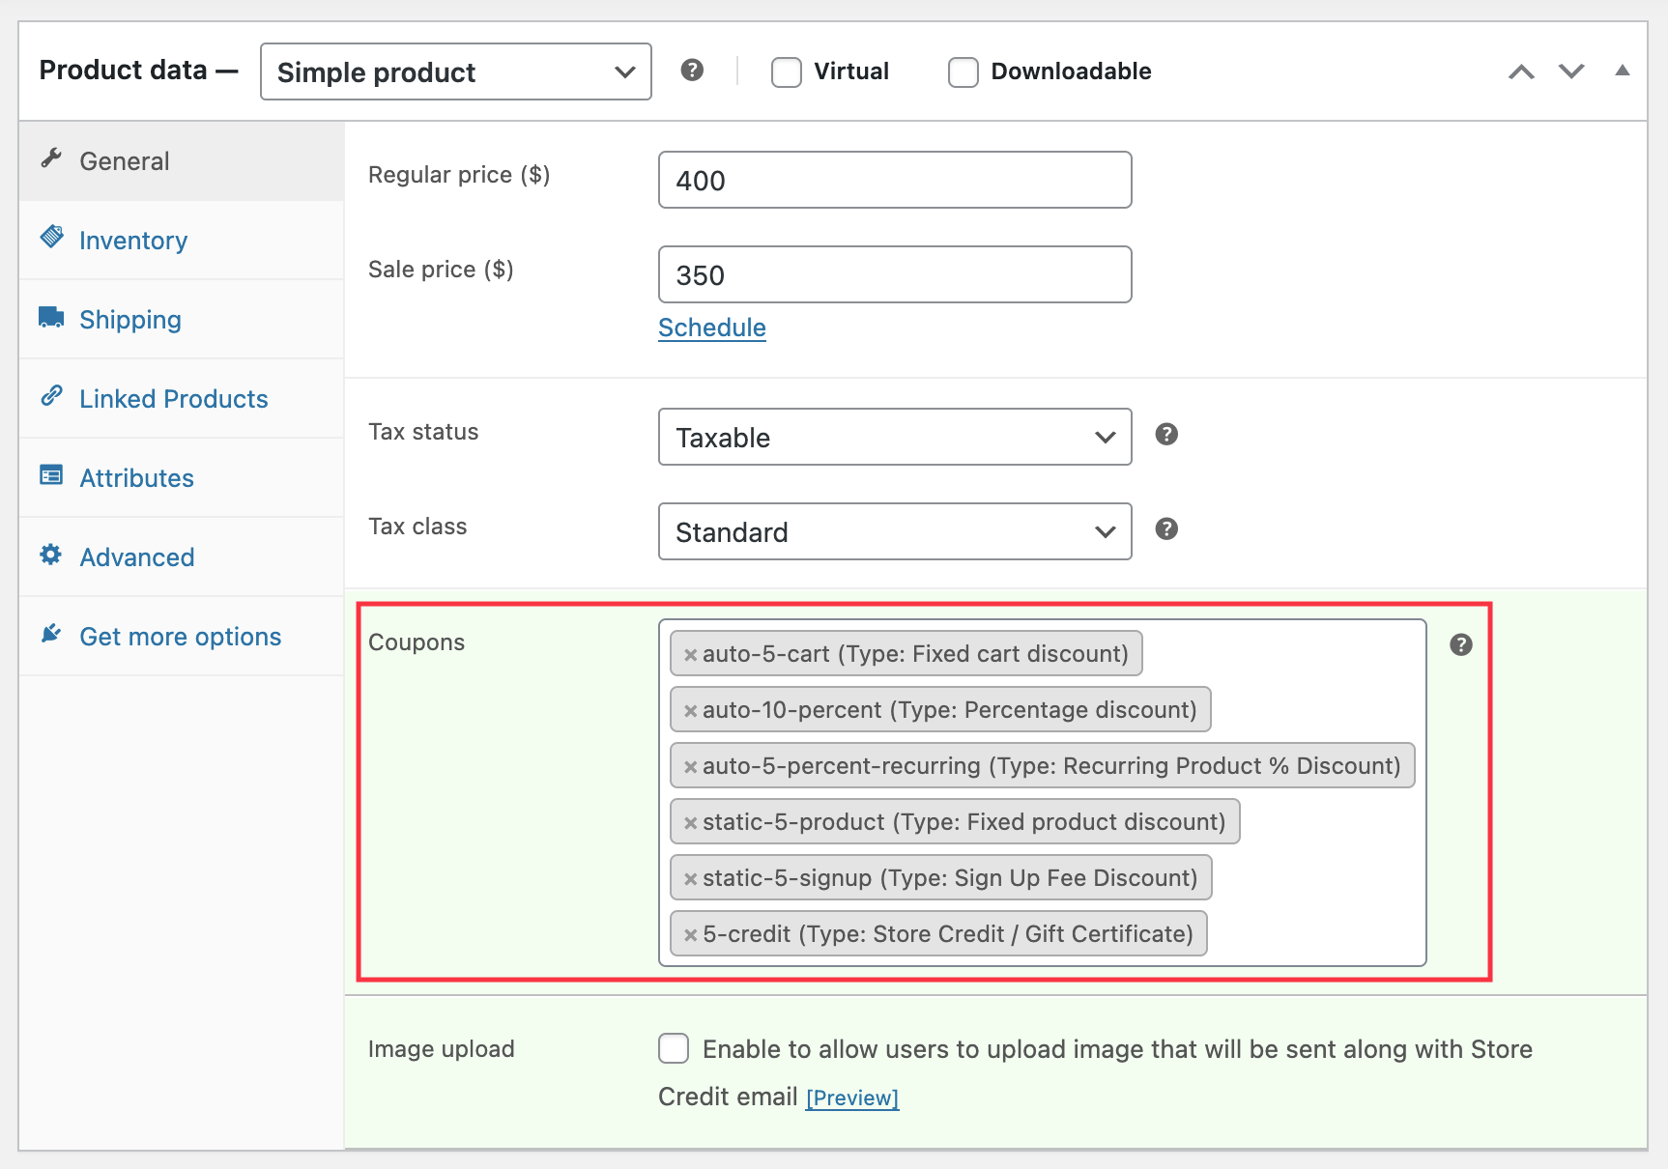Click the help icon beside product type dropdown
The height and width of the screenshot is (1169, 1668).
click(692, 71)
